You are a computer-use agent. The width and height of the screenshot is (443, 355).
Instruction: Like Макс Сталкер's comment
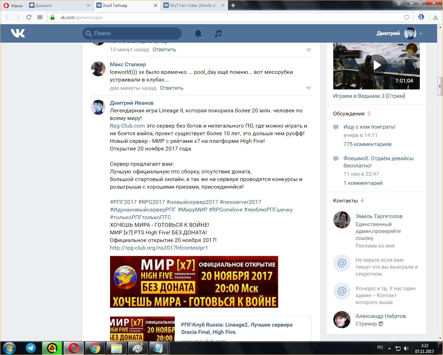tap(309, 88)
